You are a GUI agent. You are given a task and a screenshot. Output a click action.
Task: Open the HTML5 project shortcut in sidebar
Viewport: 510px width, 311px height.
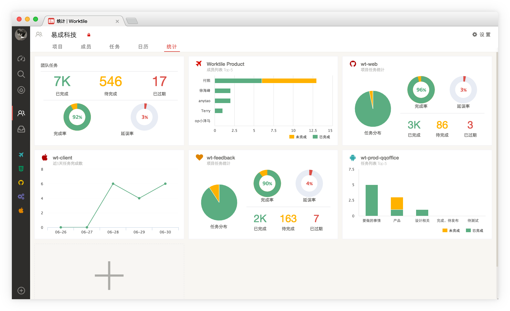coord(21,169)
